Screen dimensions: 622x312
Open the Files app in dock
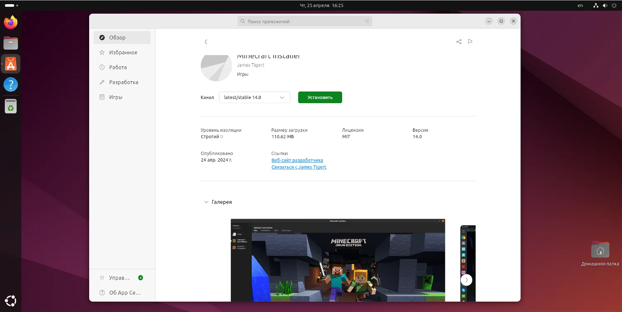click(11, 43)
